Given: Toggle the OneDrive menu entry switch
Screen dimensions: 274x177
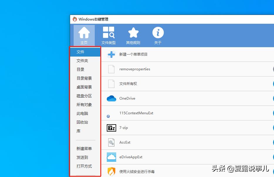Looking at the screenshot, I should [273, 98].
